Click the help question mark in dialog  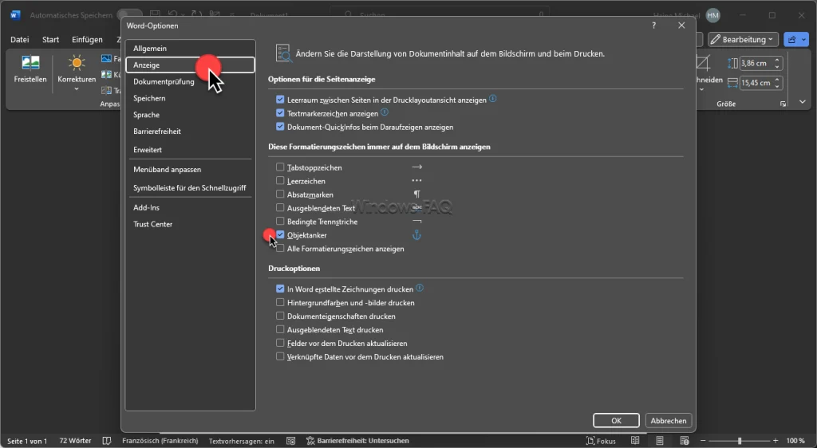coord(654,26)
